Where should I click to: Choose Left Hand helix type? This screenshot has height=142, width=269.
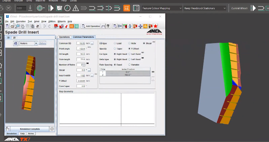[129, 59]
